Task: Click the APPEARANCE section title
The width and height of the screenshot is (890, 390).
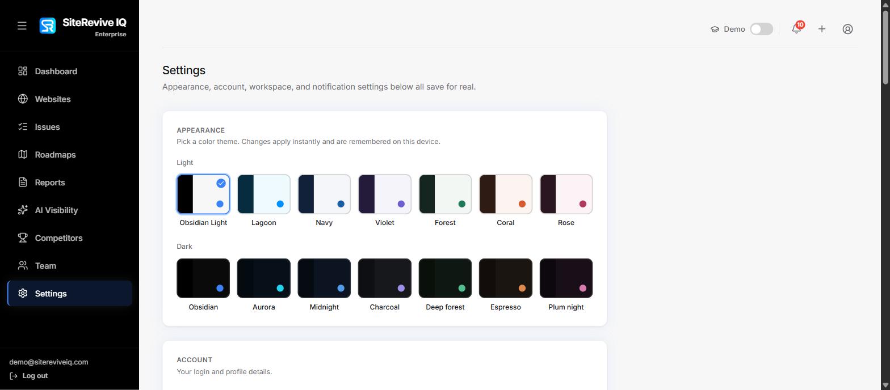Action: 201,130
